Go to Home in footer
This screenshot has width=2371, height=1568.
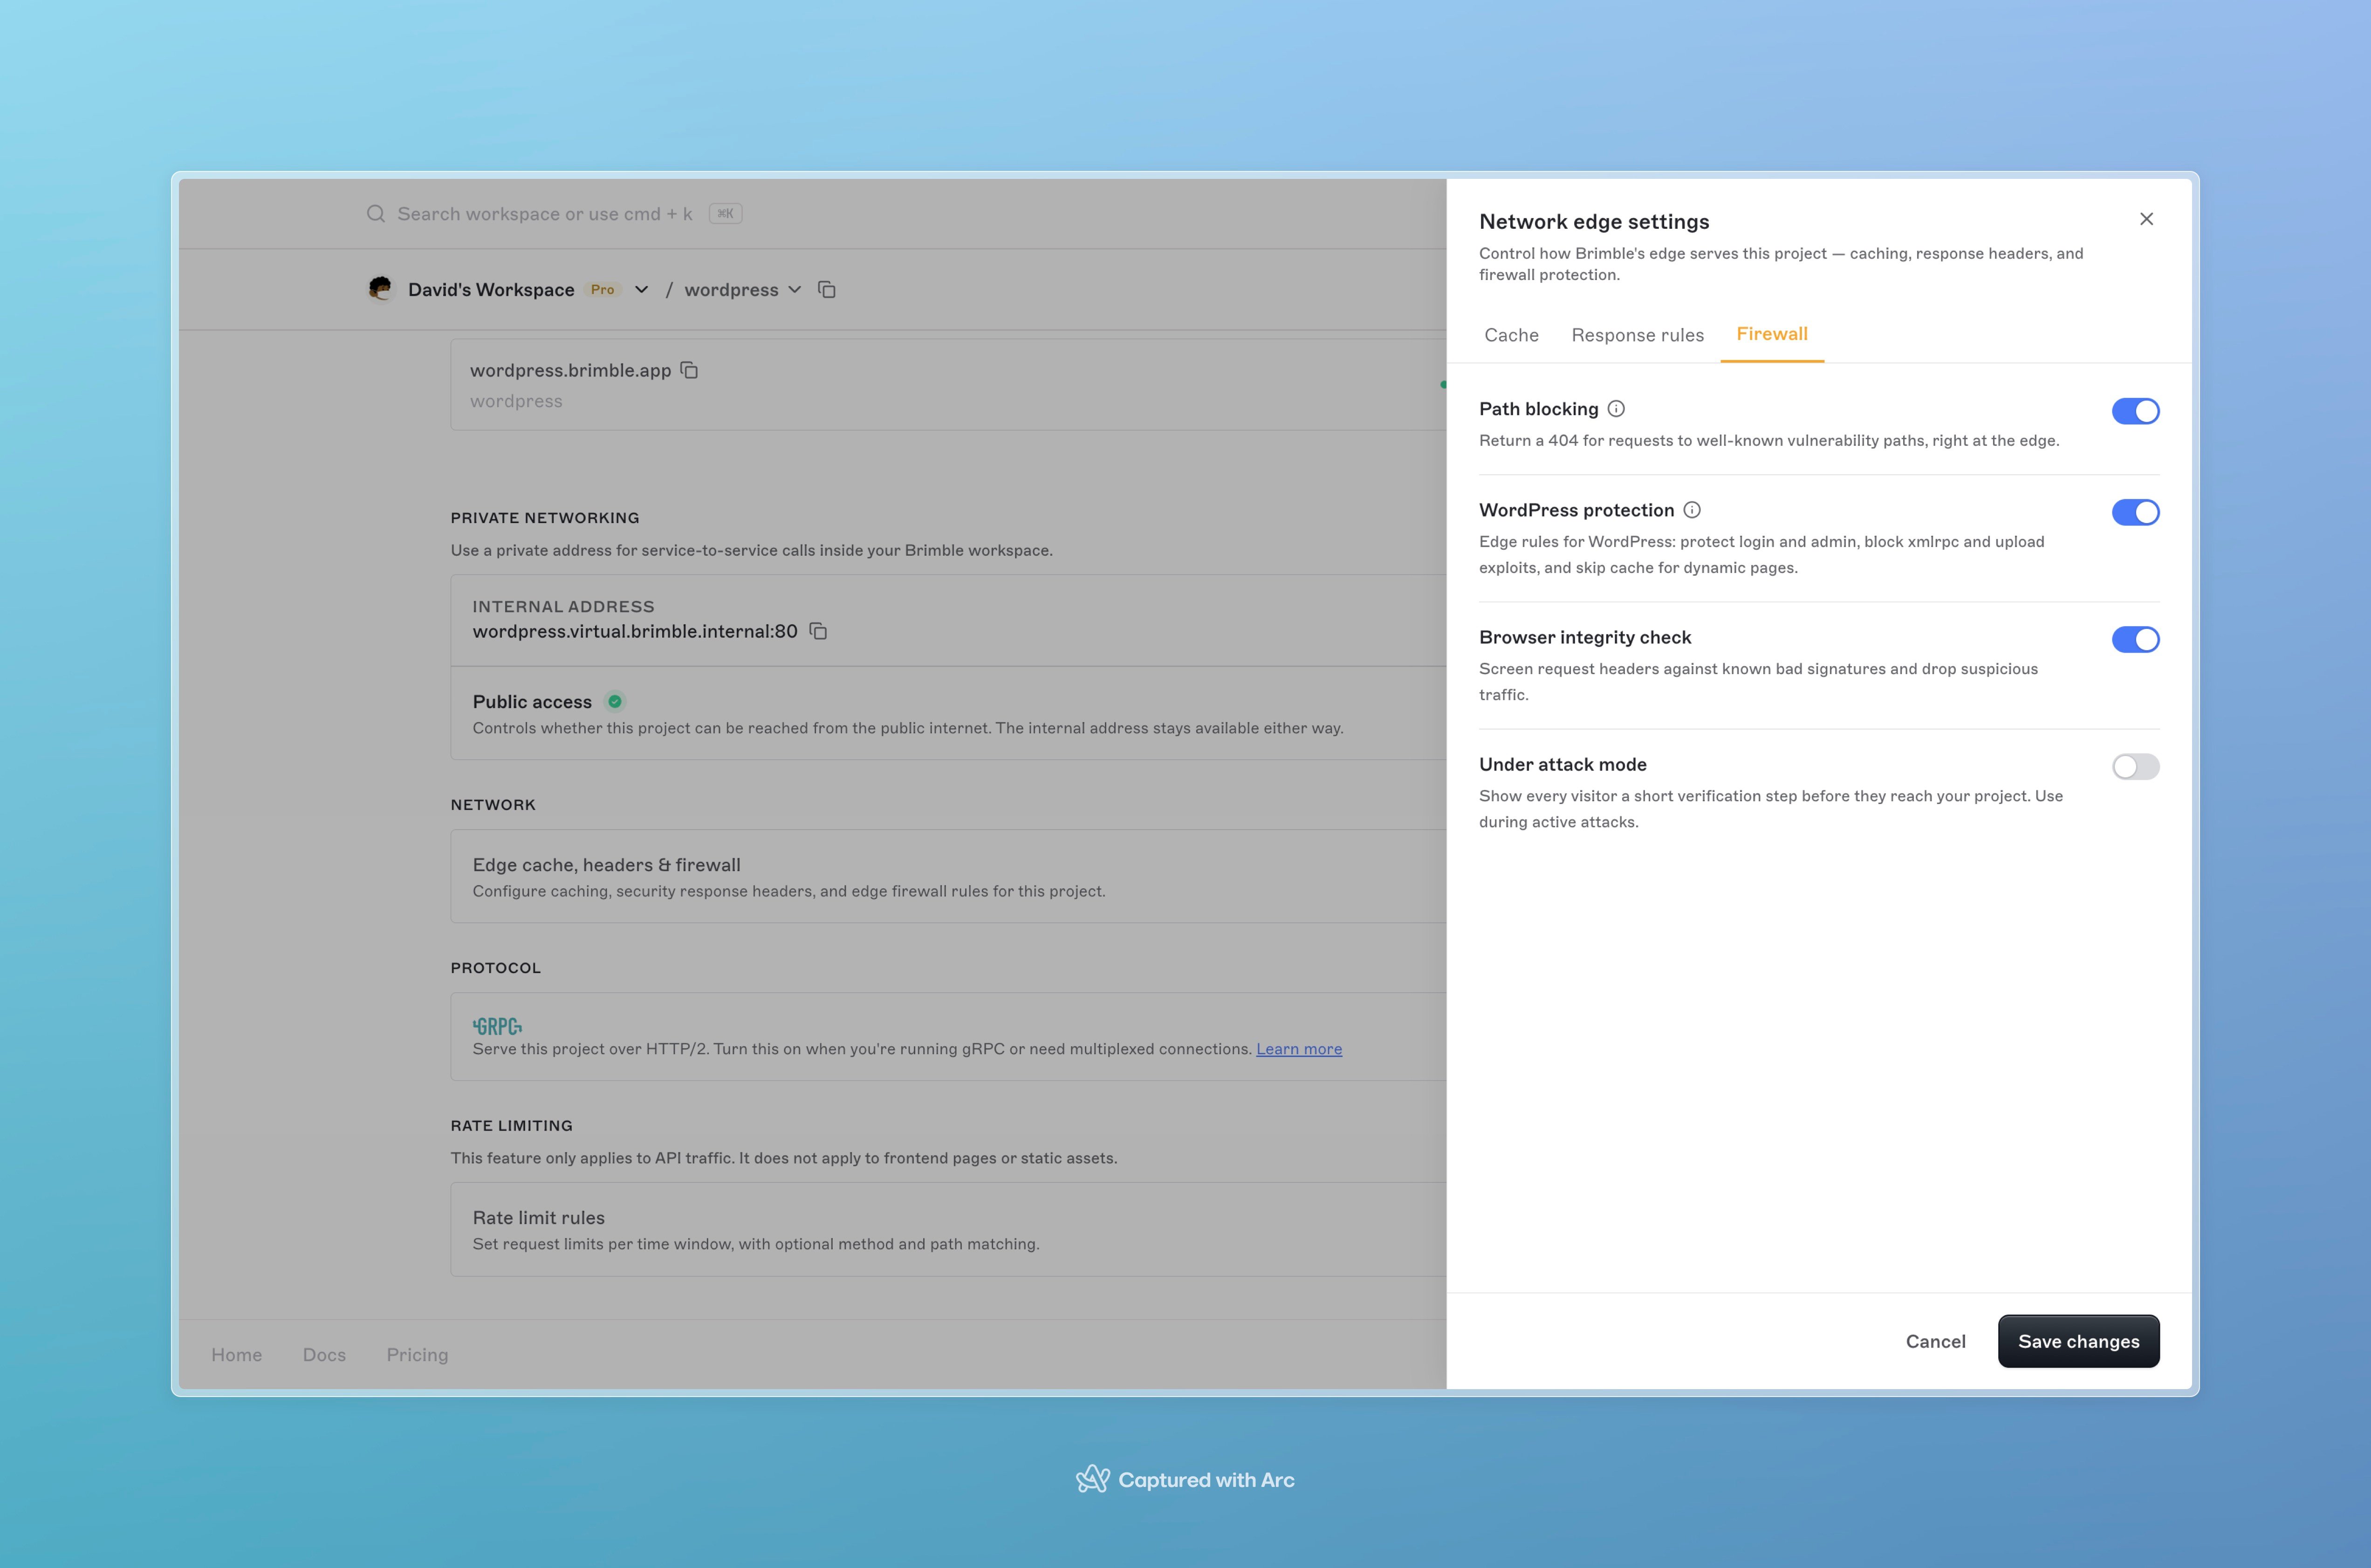[236, 1355]
